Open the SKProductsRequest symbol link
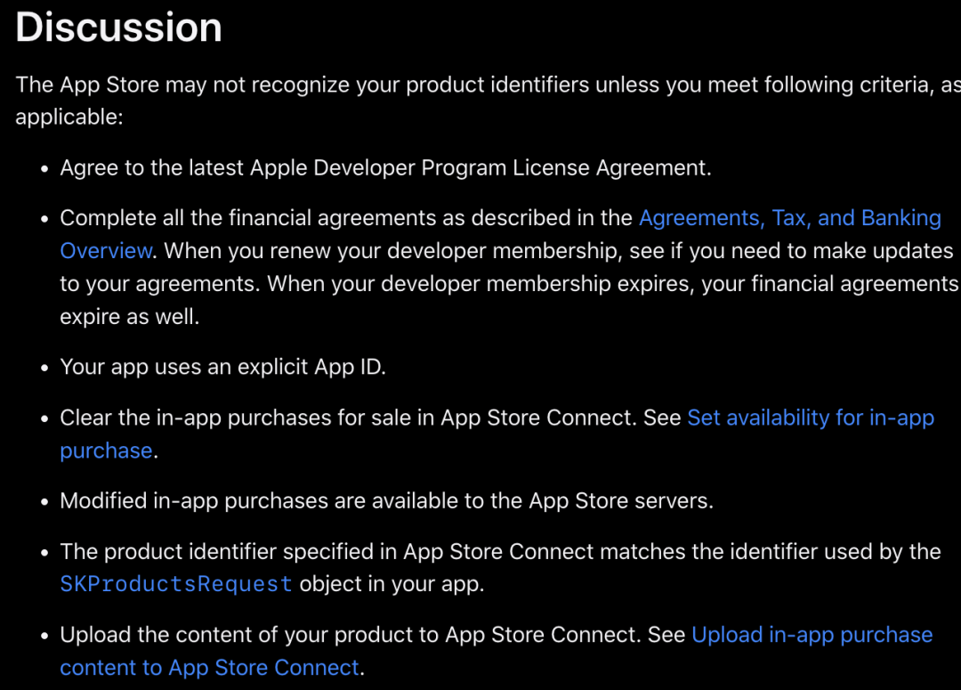The image size is (961, 690). pos(176,584)
